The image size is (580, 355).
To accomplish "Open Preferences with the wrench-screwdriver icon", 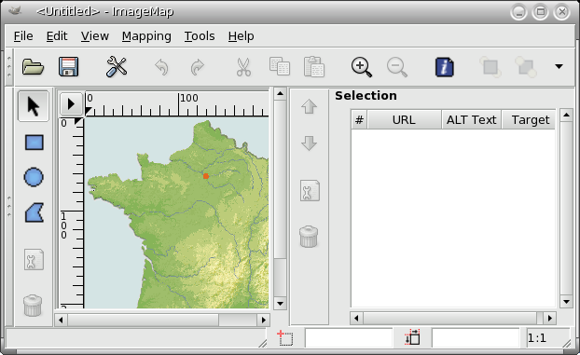I will click(x=117, y=67).
